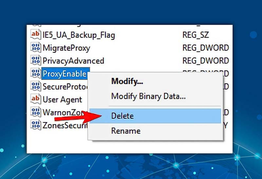Select Rename from the context menu
The image size is (262, 179).
click(126, 131)
